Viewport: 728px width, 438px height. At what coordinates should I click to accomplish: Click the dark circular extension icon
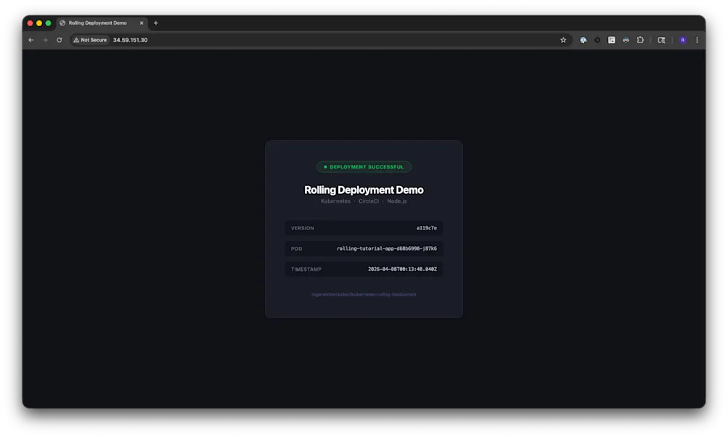pyautogui.click(x=597, y=40)
